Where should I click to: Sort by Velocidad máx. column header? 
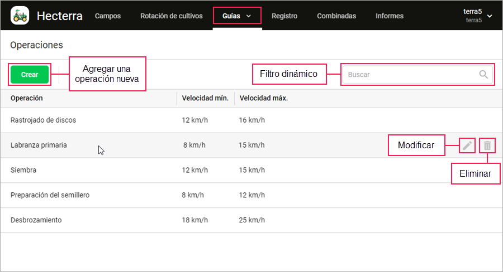[264, 98]
